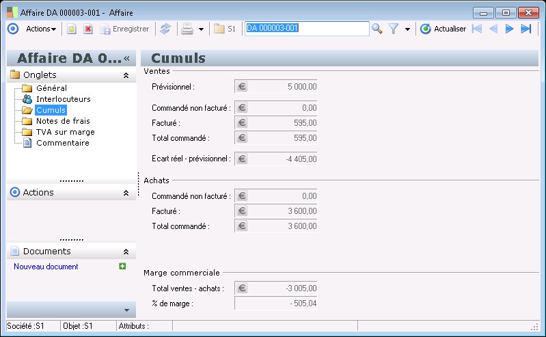Click the Prévisionnel value 5 000,00
This screenshot has height=337, width=546.
coord(302,87)
